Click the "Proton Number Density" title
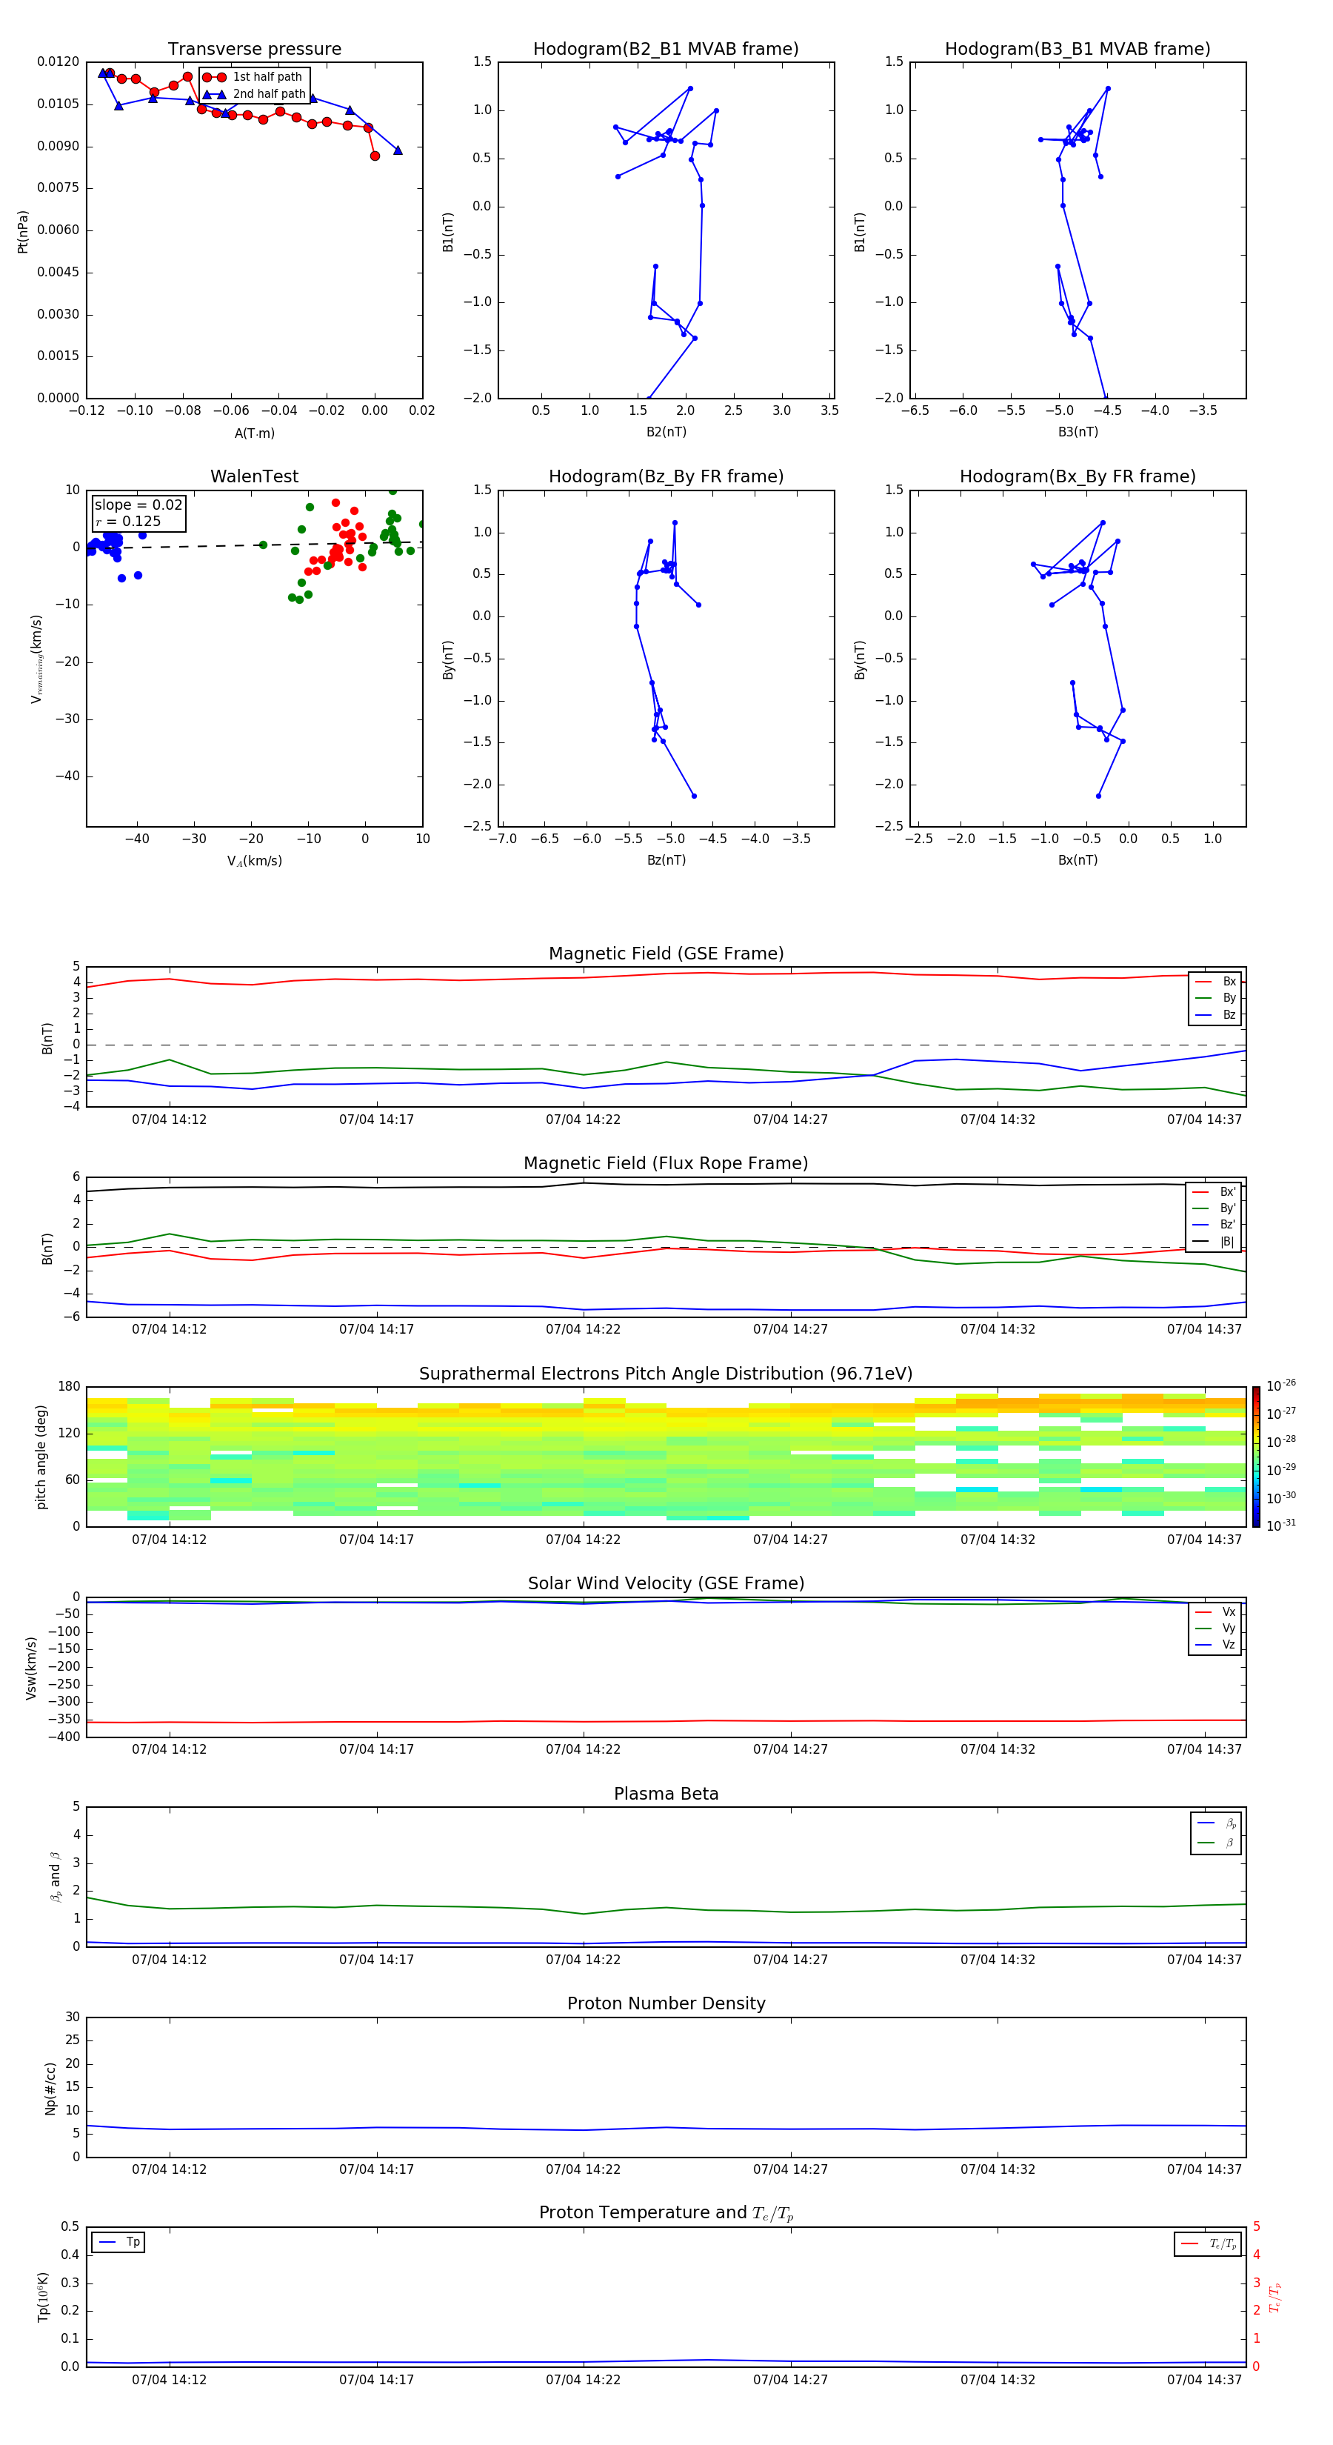This screenshot has height=2445, width=1333. (x=666, y=2003)
